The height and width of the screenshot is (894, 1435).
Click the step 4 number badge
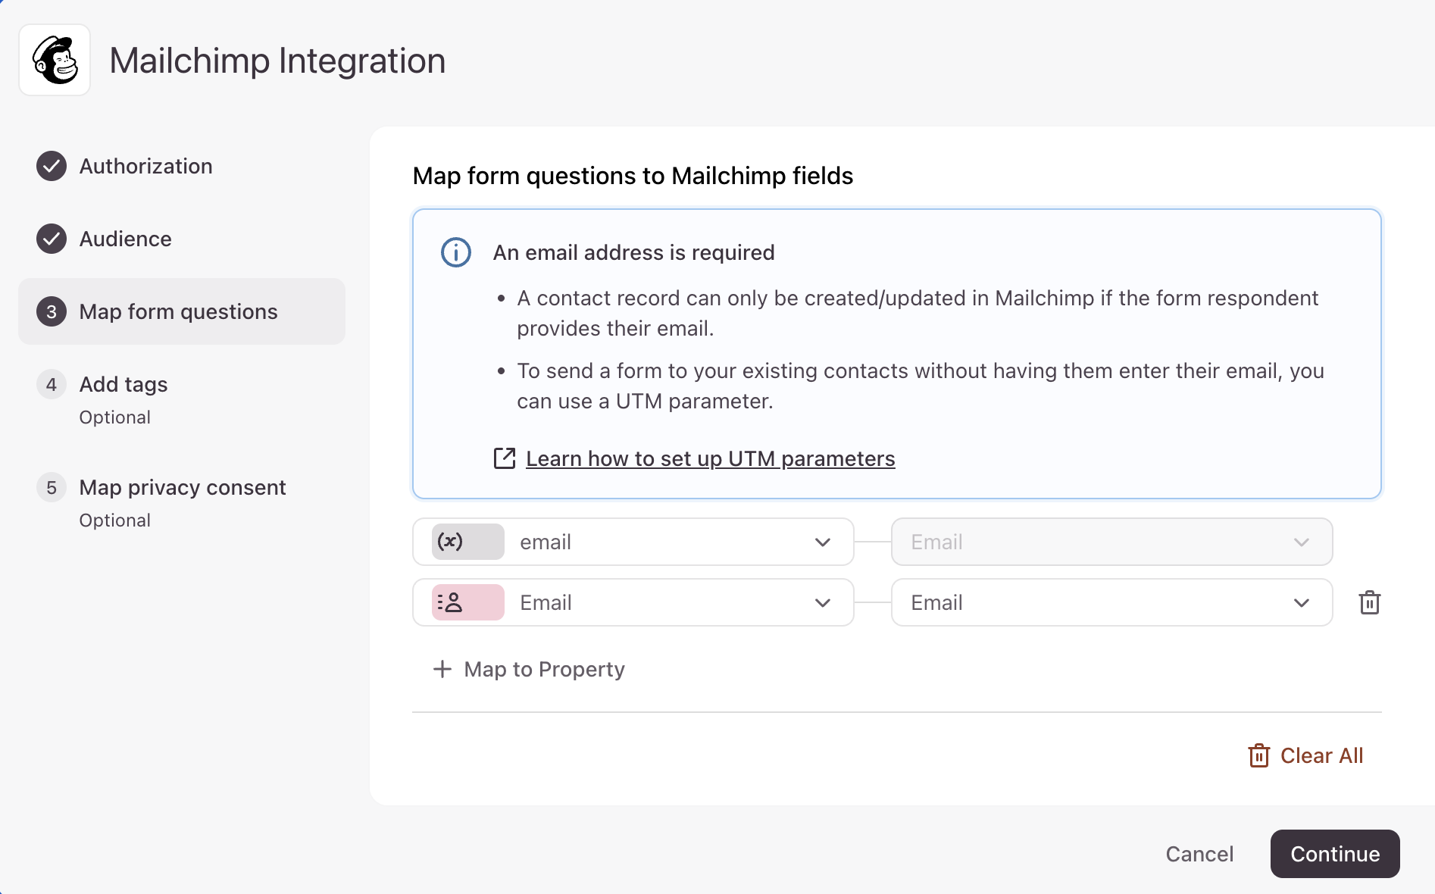[52, 384]
